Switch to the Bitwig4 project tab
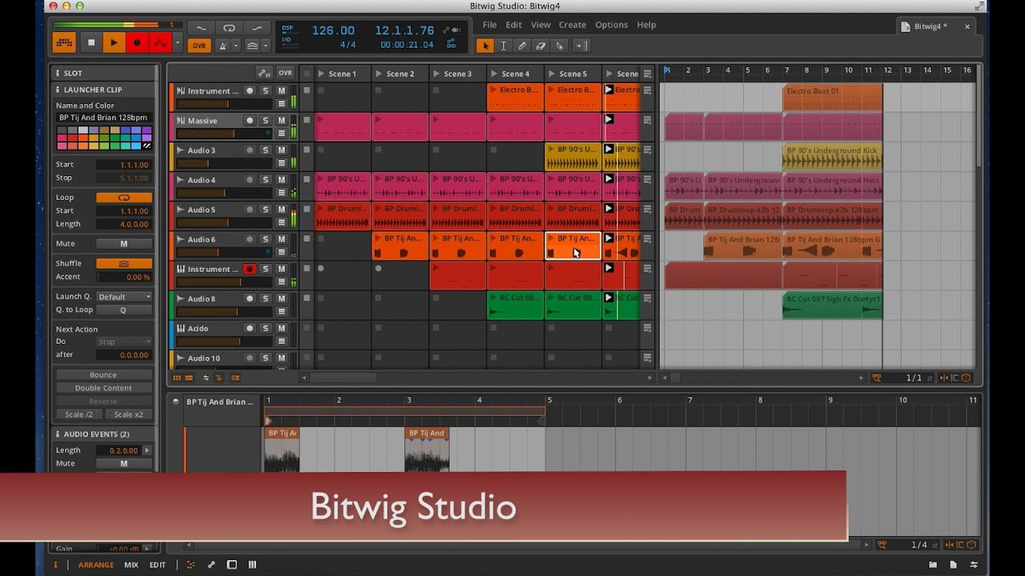Image resolution: width=1025 pixels, height=576 pixels. tap(934, 26)
